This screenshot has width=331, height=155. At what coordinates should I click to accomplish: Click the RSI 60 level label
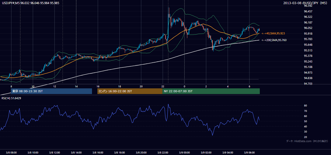(305, 116)
